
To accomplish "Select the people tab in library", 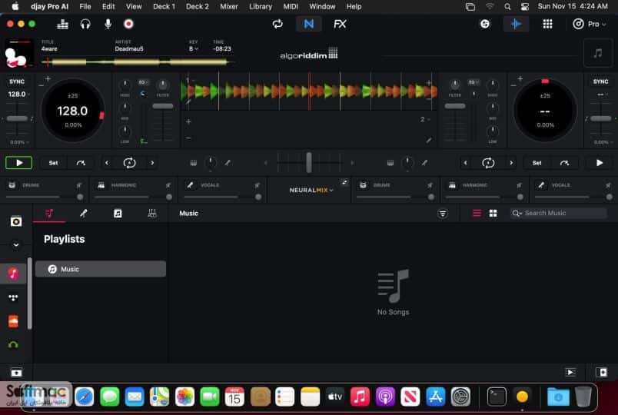I will pos(151,213).
